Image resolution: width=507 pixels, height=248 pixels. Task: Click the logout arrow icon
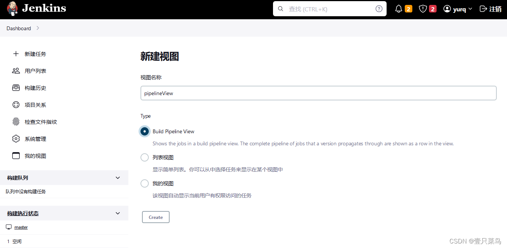(483, 9)
